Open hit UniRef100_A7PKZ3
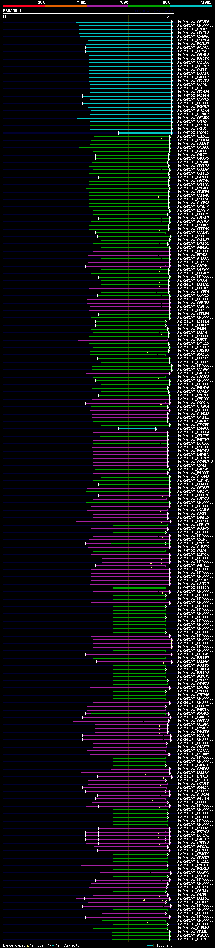This screenshot has height=948, width=215. (192, 29)
